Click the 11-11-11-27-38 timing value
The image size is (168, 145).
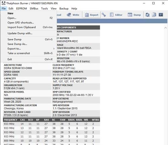point(62,75)
